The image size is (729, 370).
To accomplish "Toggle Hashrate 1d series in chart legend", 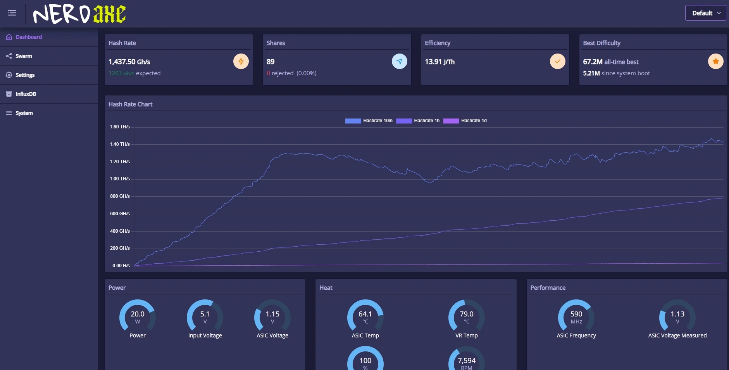I will click(x=465, y=121).
